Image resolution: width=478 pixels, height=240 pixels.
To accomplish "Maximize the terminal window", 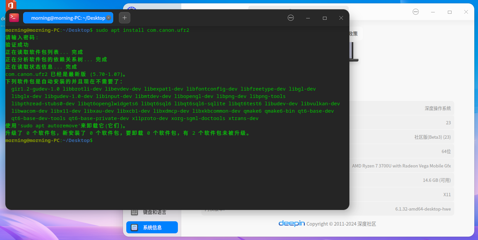I will tap(325, 18).
